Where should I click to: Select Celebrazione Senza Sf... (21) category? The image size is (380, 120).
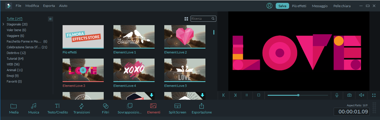[x=27, y=47]
